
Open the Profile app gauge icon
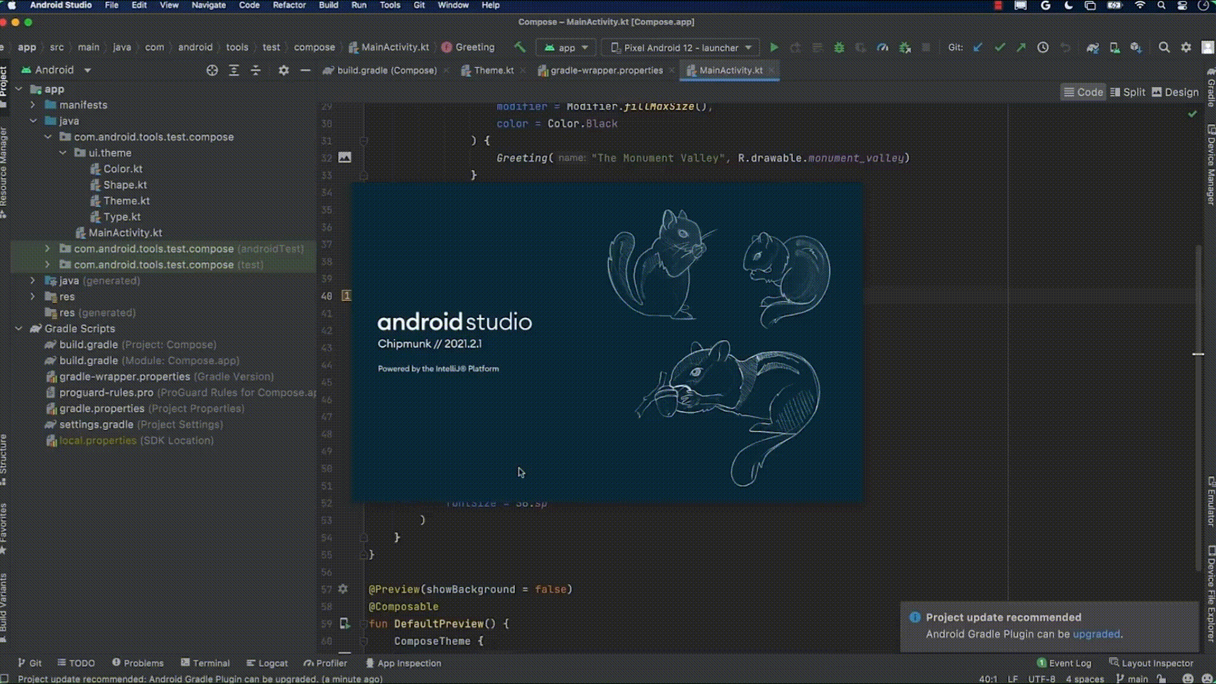pos(882,47)
